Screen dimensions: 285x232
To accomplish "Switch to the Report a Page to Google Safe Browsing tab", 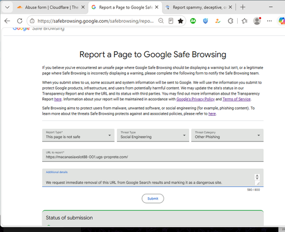I will 125,7.
